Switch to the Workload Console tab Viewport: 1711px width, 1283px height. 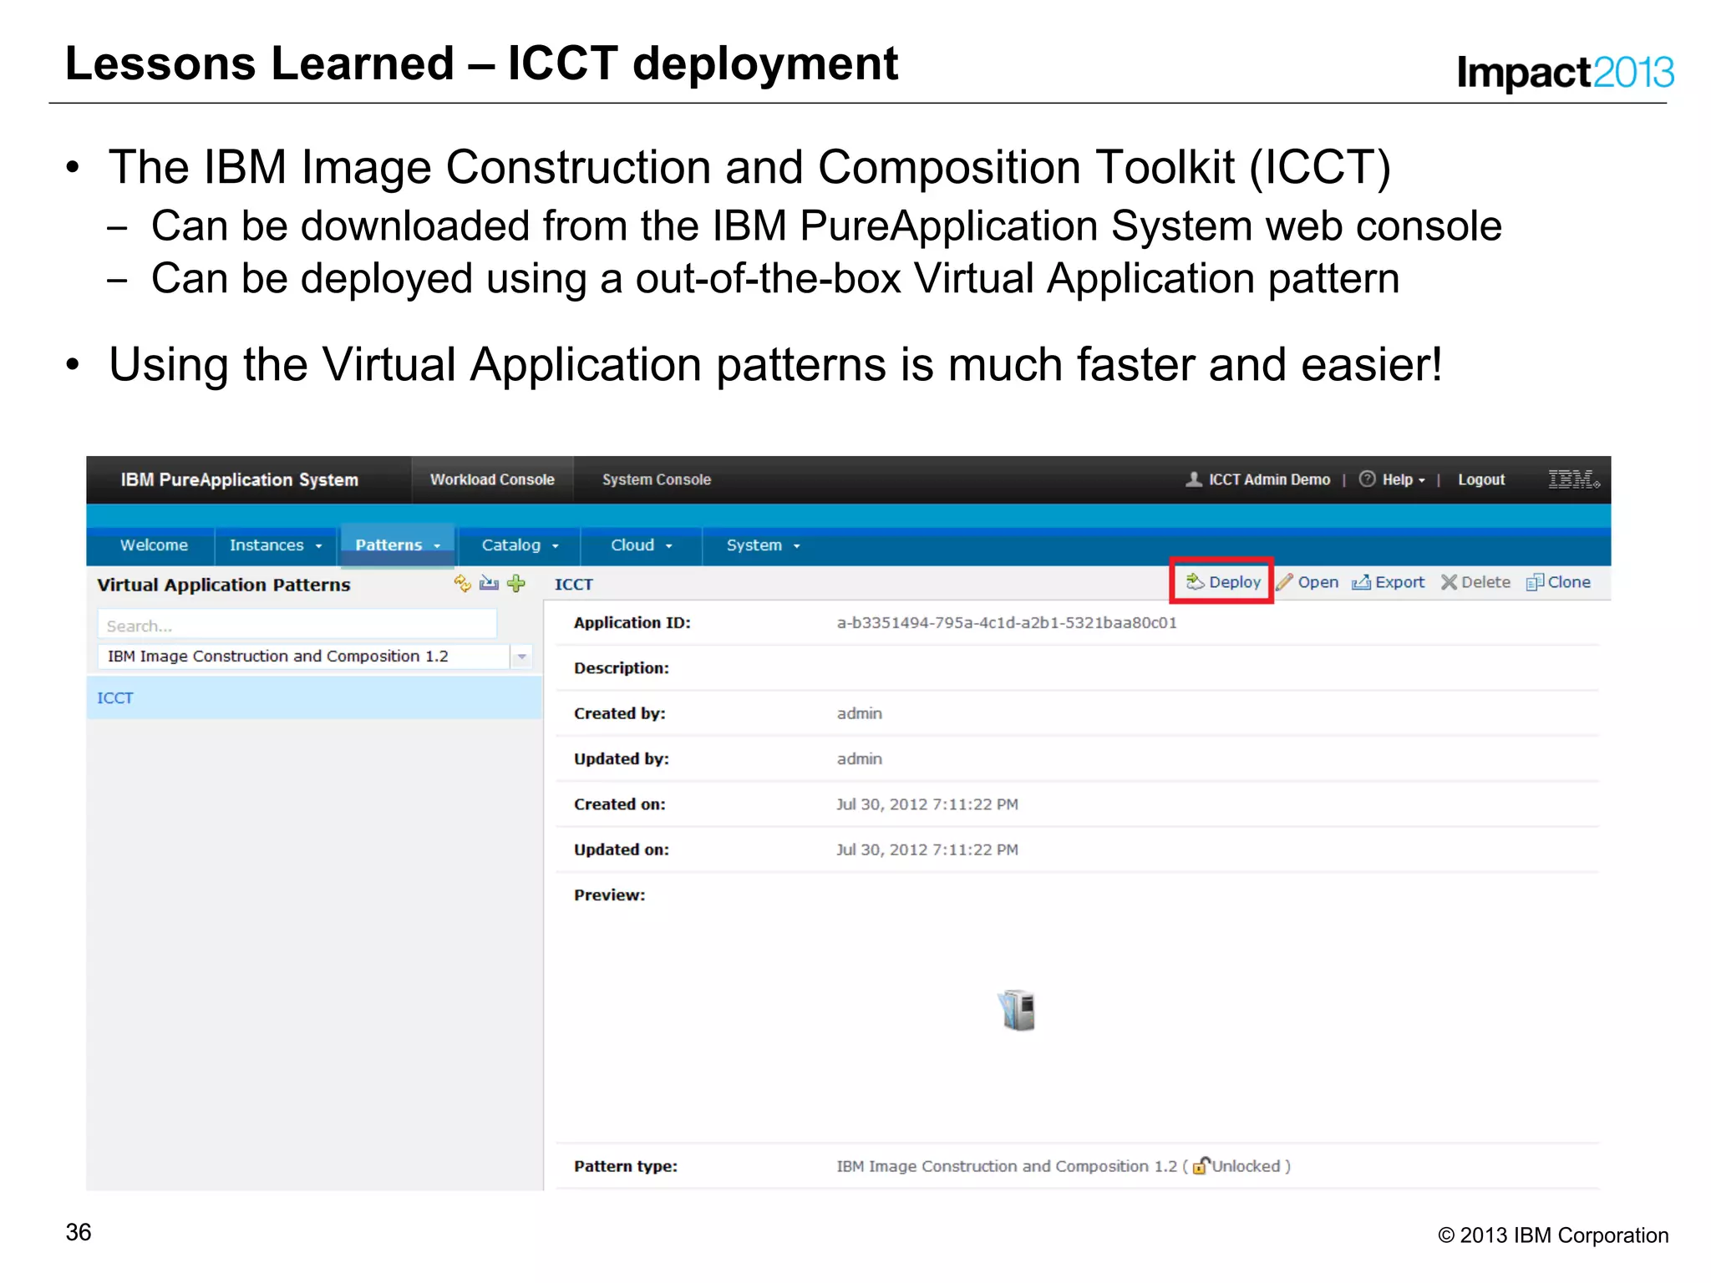[492, 479]
